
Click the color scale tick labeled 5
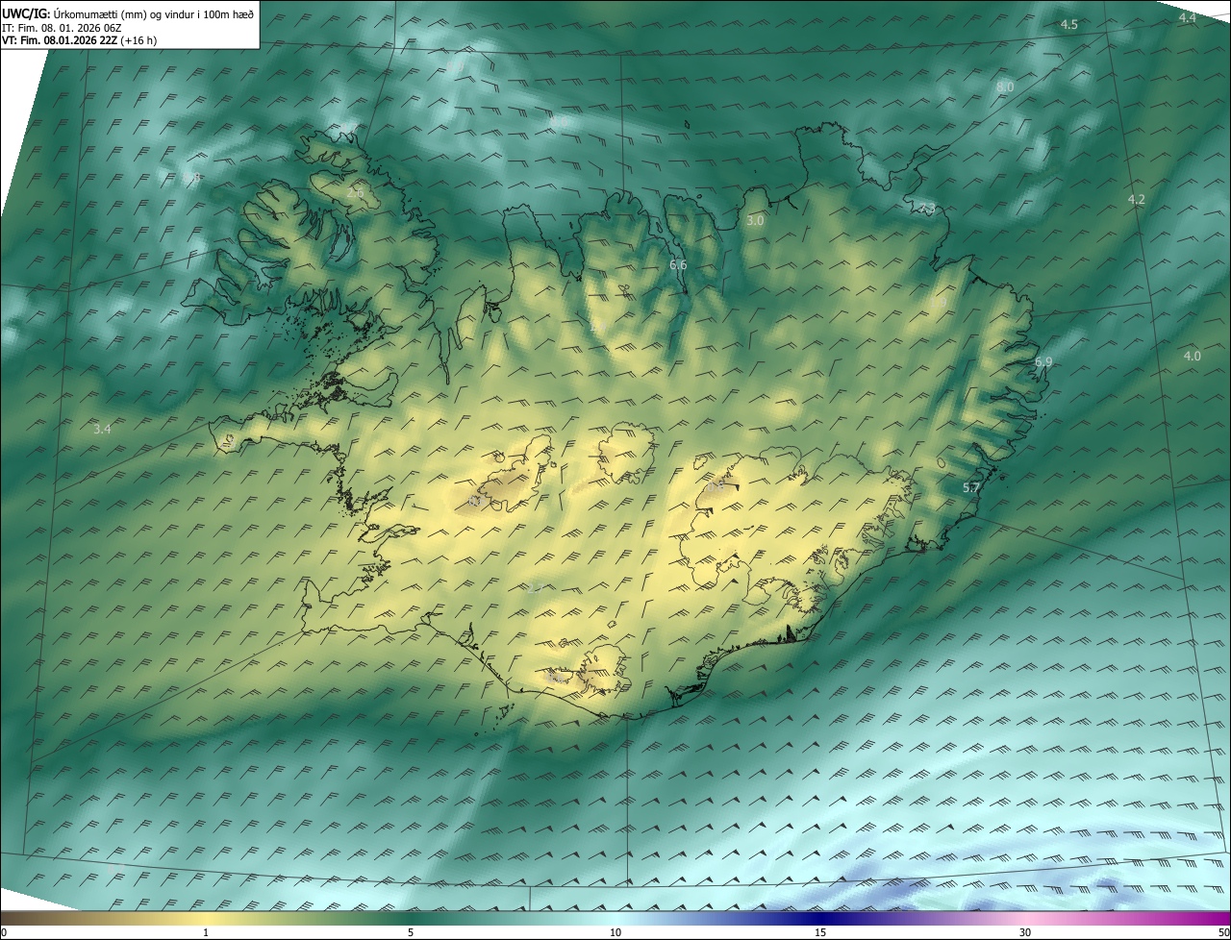pos(411,932)
